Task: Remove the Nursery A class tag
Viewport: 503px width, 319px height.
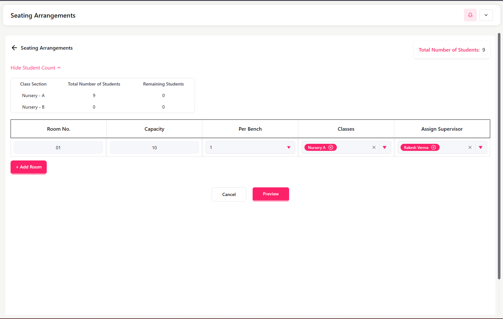Action: (331, 147)
